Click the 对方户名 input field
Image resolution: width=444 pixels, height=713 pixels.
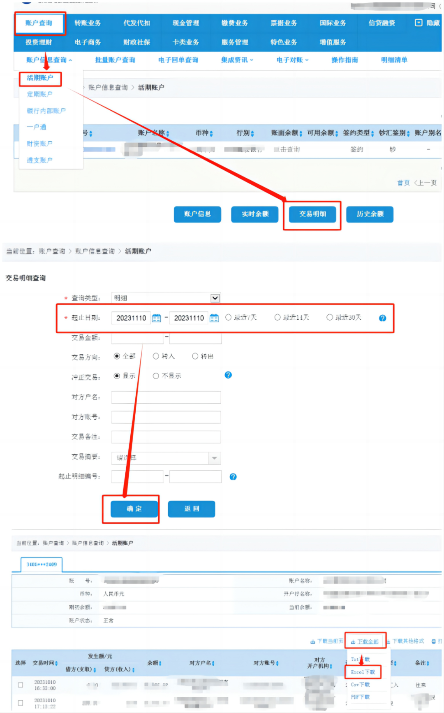(166, 397)
